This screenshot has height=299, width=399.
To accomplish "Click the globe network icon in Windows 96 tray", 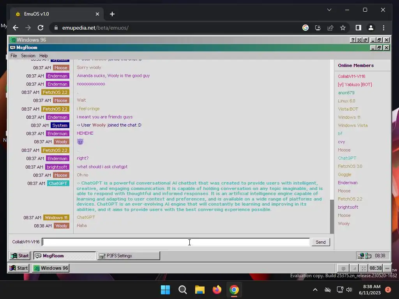I will coord(360,256).
